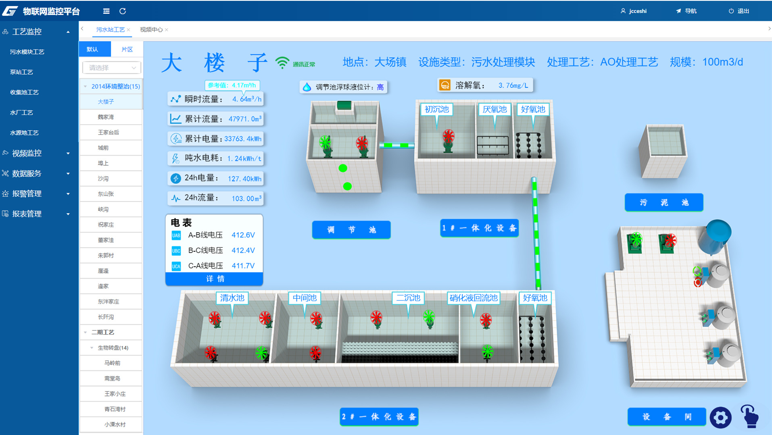The height and width of the screenshot is (435, 772).
Task: Close the 视频中心 tab
Action: pyautogui.click(x=167, y=30)
